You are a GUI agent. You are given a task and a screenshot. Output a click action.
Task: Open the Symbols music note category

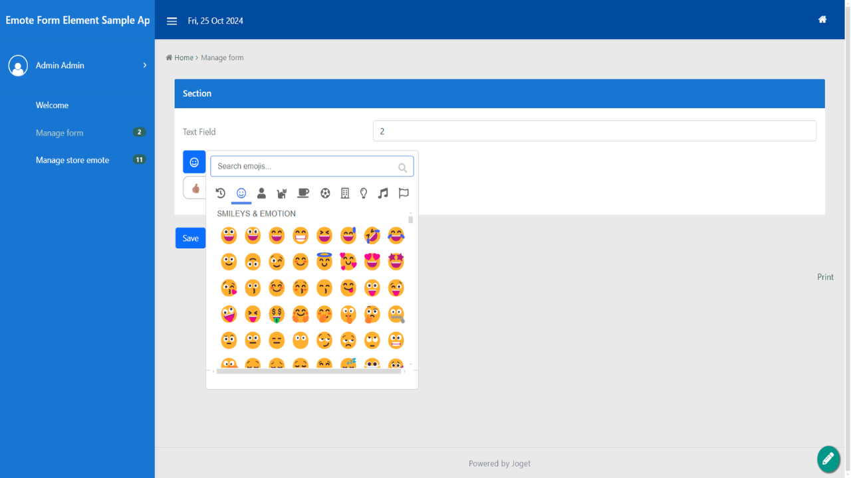click(x=383, y=193)
